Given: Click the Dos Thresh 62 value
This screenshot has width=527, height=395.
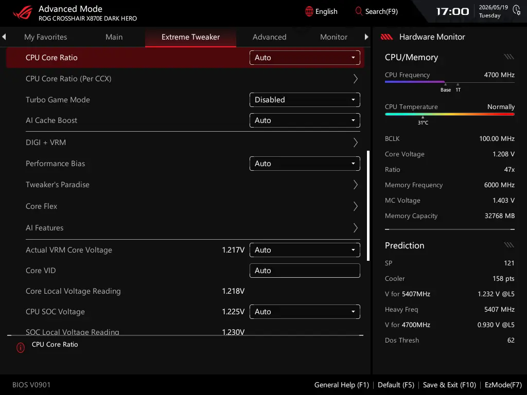Looking at the screenshot, I should click(511, 340).
